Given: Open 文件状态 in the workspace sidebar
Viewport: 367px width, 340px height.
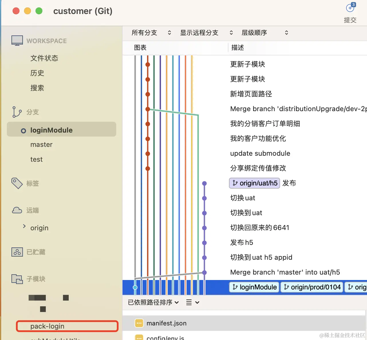Looking at the screenshot, I should [44, 58].
